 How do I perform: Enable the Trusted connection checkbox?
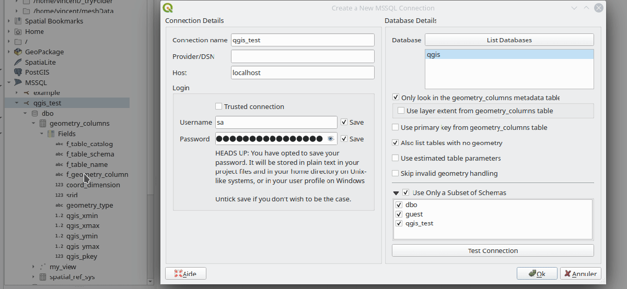[219, 106]
